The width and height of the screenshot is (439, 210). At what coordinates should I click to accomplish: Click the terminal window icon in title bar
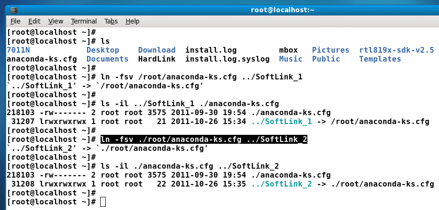[14, 10]
